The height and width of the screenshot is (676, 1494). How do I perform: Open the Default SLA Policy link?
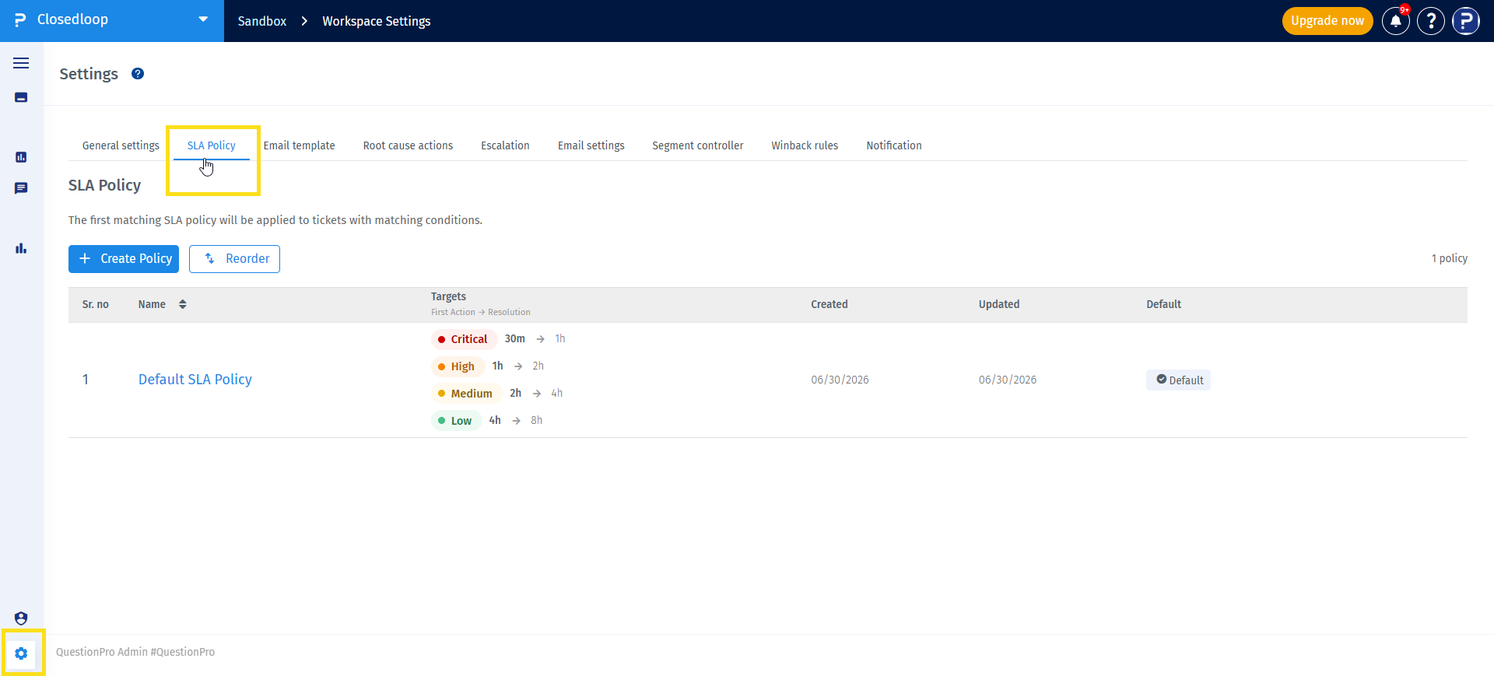coord(195,380)
